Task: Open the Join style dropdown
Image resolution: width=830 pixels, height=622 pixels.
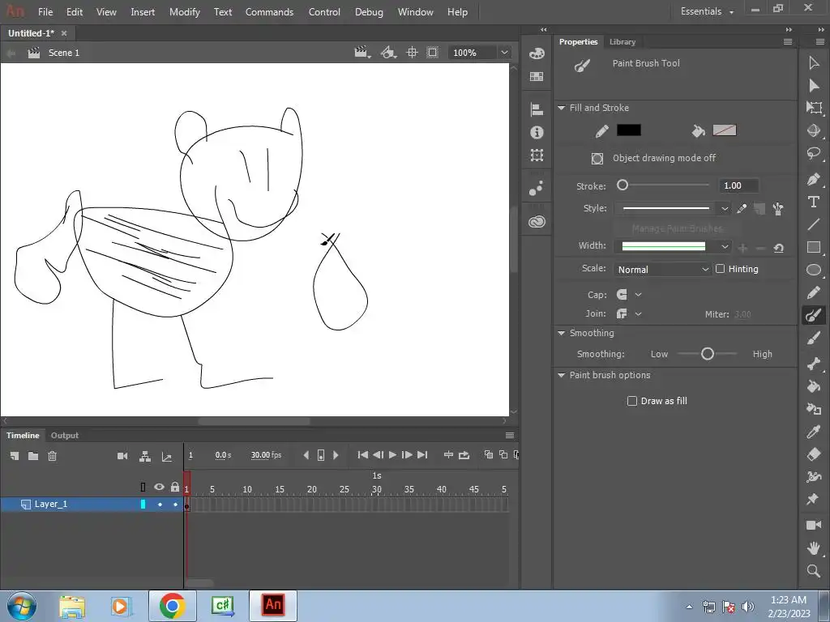Action: tap(638, 313)
